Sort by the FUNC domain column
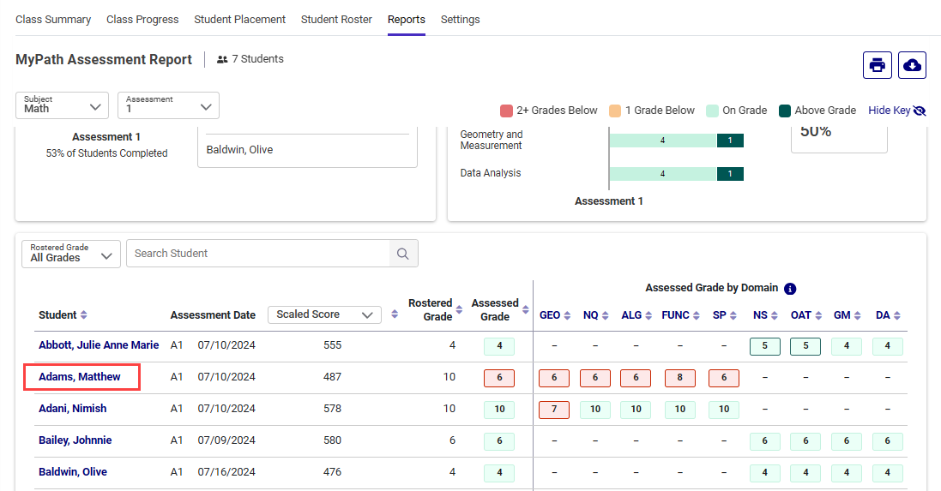The image size is (941, 491). coord(697,315)
